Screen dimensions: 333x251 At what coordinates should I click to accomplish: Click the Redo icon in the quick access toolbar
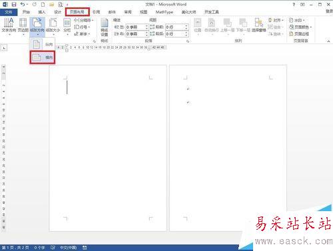coord(35,4)
